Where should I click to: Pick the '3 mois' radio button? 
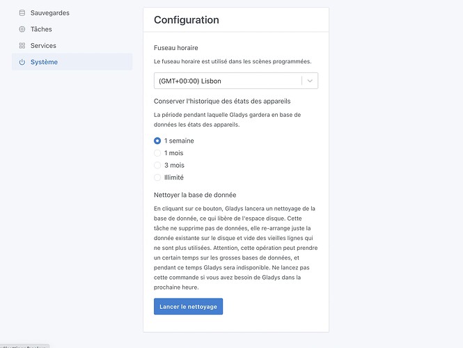tap(157, 165)
